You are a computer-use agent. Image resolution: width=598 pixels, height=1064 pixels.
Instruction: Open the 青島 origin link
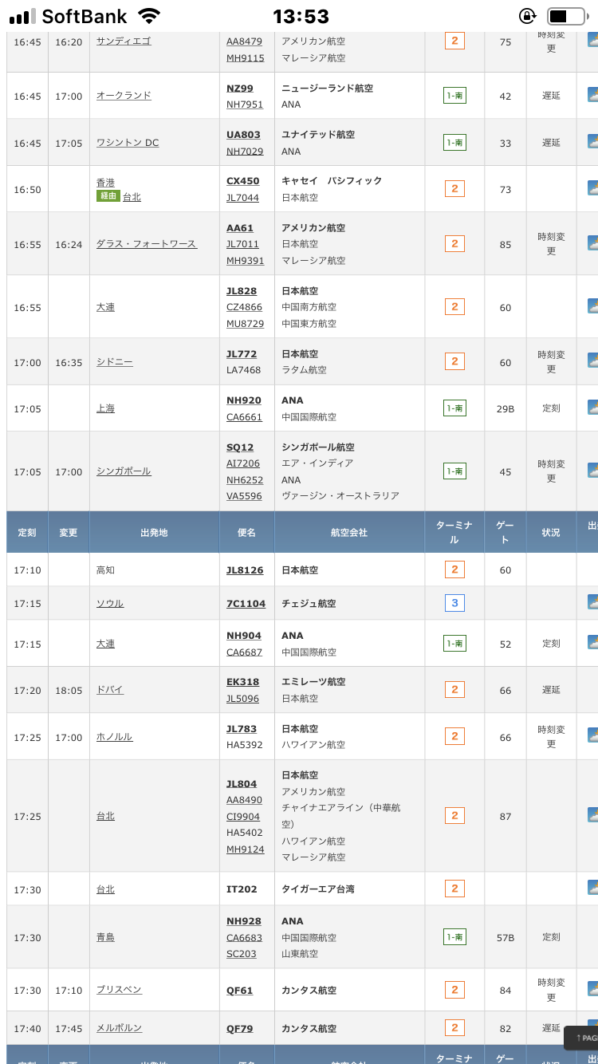click(105, 937)
